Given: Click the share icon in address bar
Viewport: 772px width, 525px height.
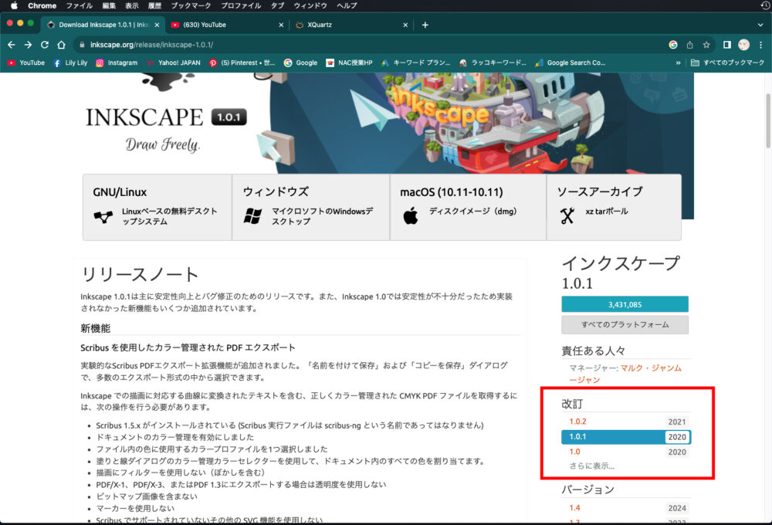Looking at the screenshot, I should tap(689, 45).
